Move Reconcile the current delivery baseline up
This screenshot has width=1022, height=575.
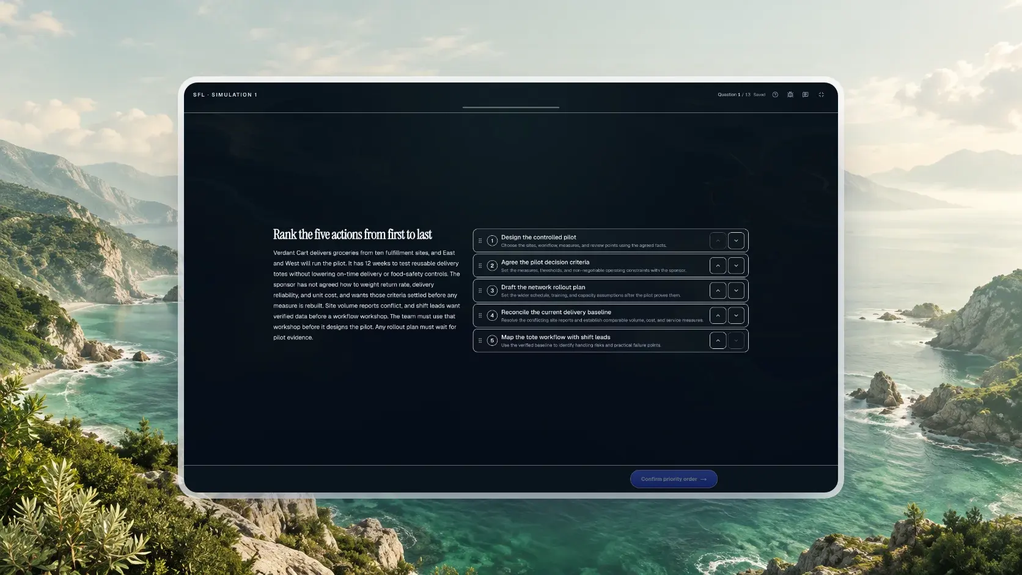click(x=718, y=316)
